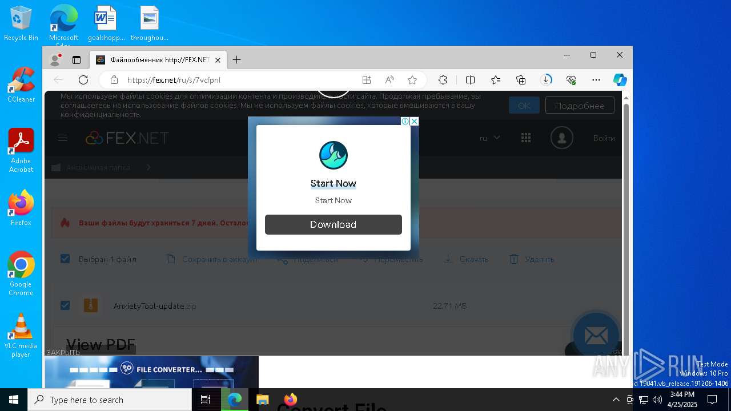Screen dimensions: 731x411
Task: Open FEX apps grid icon
Action: click(526, 138)
